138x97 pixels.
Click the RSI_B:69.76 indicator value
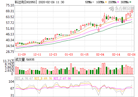pyautogui.click(x=43, y=78)
